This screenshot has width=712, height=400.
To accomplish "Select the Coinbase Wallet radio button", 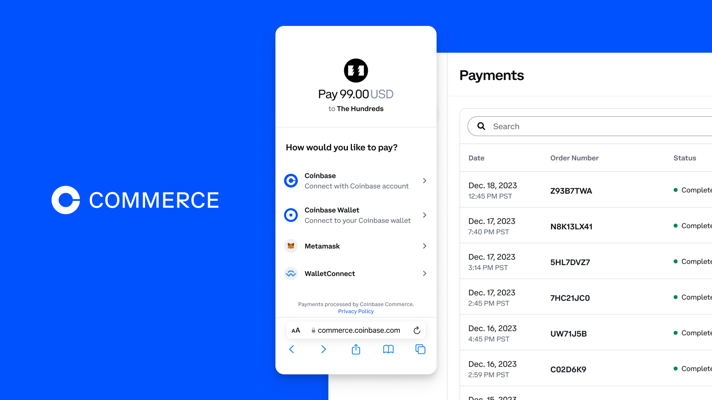I will click(291, 215).
